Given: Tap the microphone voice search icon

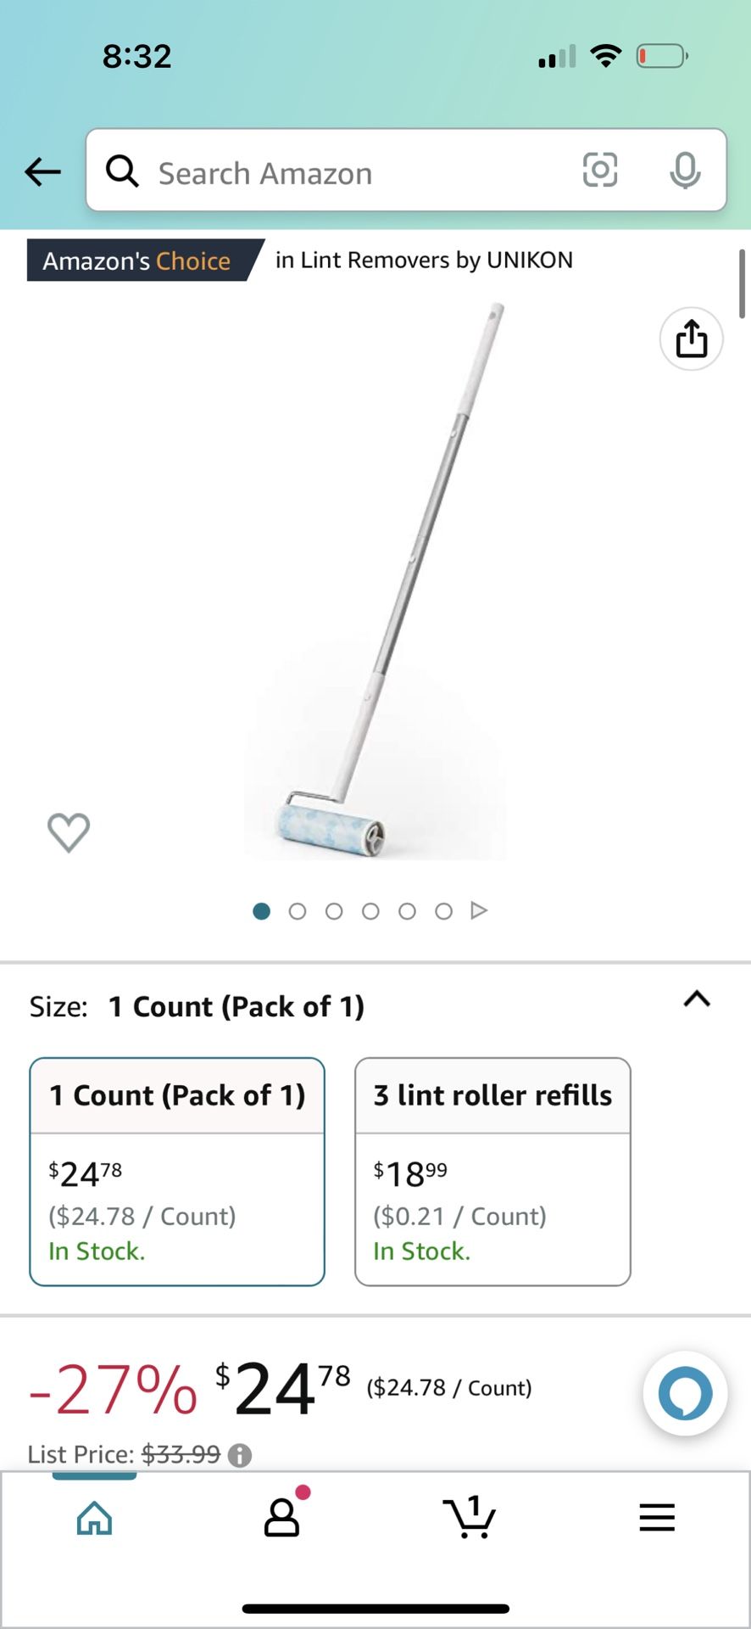Looking at the screenshot, I should click(x=684, y=171).
